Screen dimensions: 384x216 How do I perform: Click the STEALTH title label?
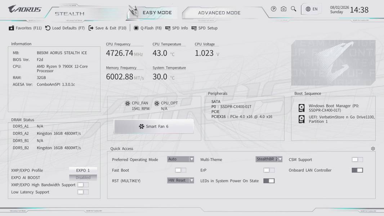coord(70,14)
